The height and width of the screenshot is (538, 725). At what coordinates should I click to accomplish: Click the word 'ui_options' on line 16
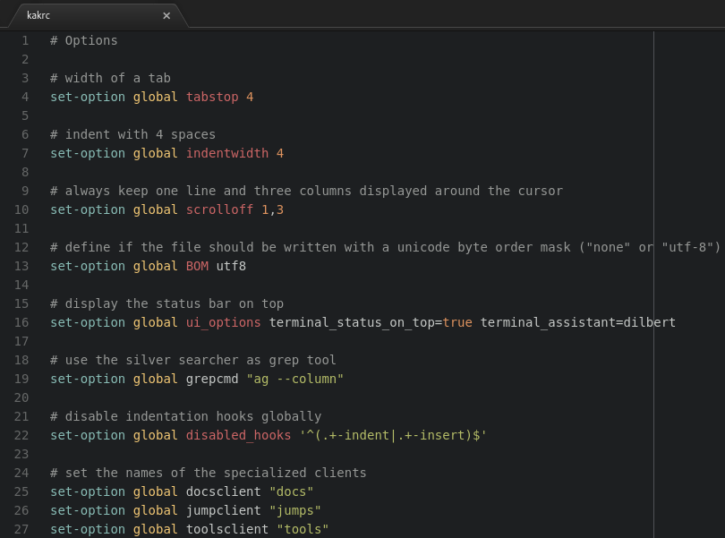[224, 322]
